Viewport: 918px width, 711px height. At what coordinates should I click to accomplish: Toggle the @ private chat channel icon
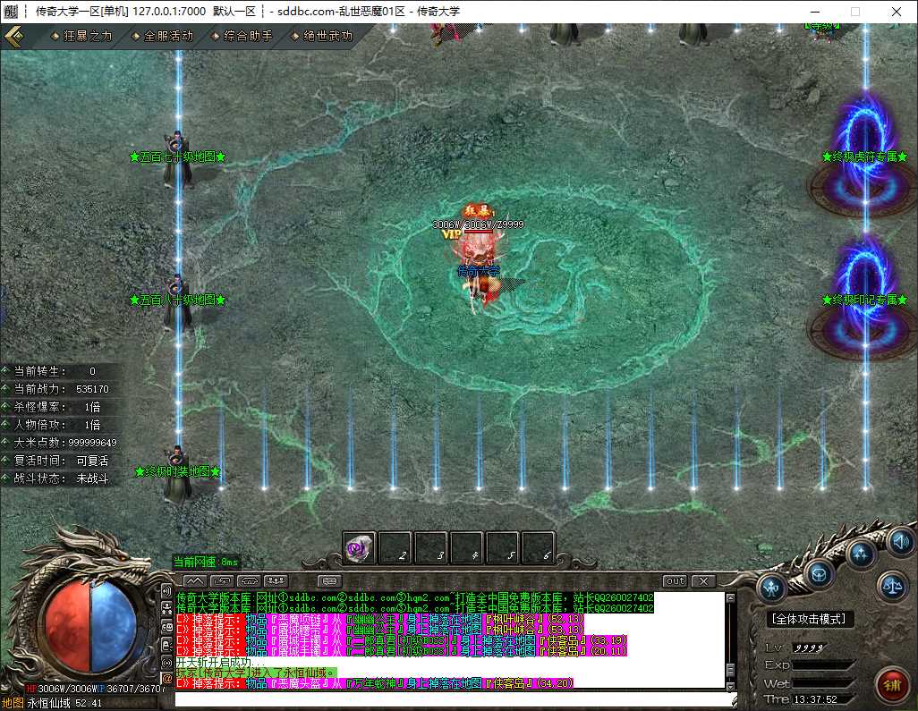click(x=166, y=678)
